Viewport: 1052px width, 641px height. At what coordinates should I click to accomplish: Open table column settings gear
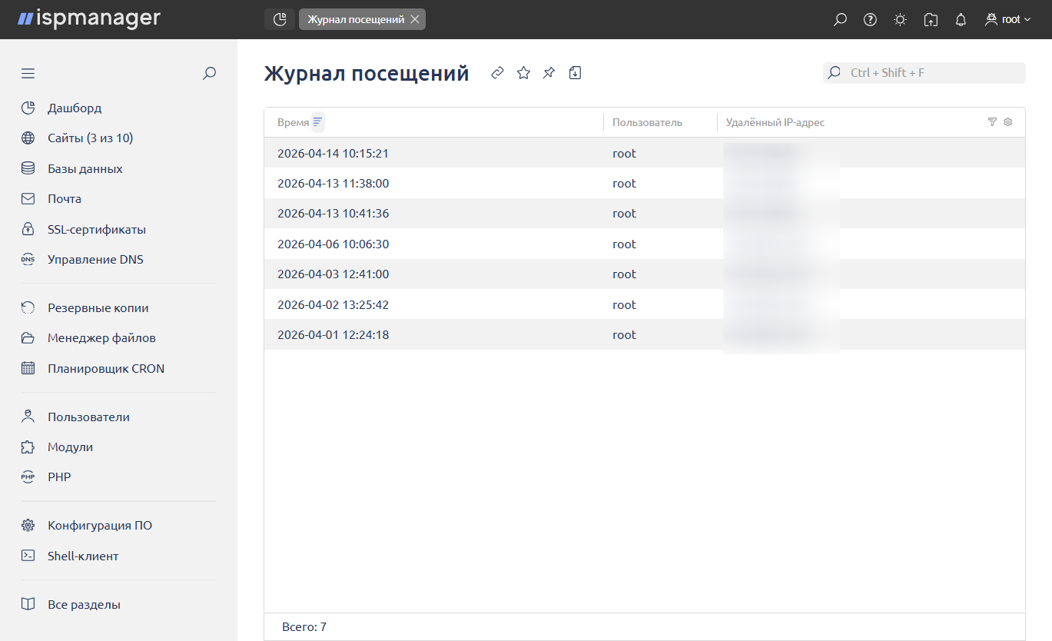coord(1008,122)
